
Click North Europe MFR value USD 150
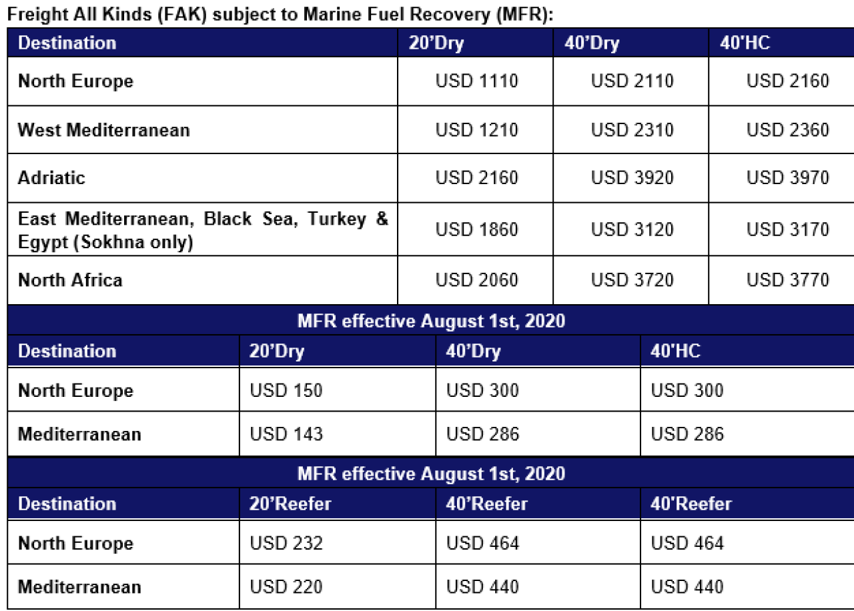pyautogui.click(x=286, y=390)
